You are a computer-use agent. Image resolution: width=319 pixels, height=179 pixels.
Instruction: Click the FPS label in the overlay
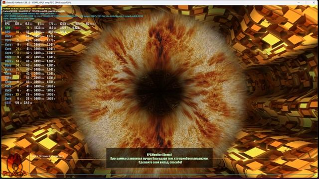point(7,24)
